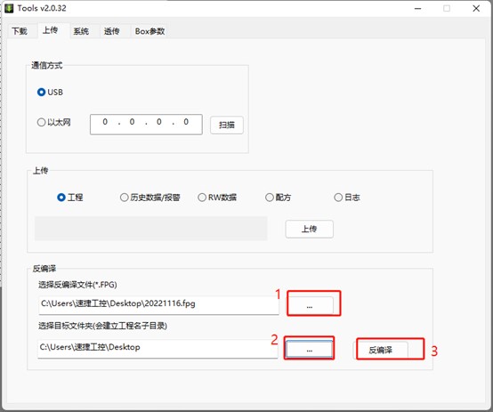Switch to the 透传 tab
Screen dimensions: 493x412
(x=111, y=31)
